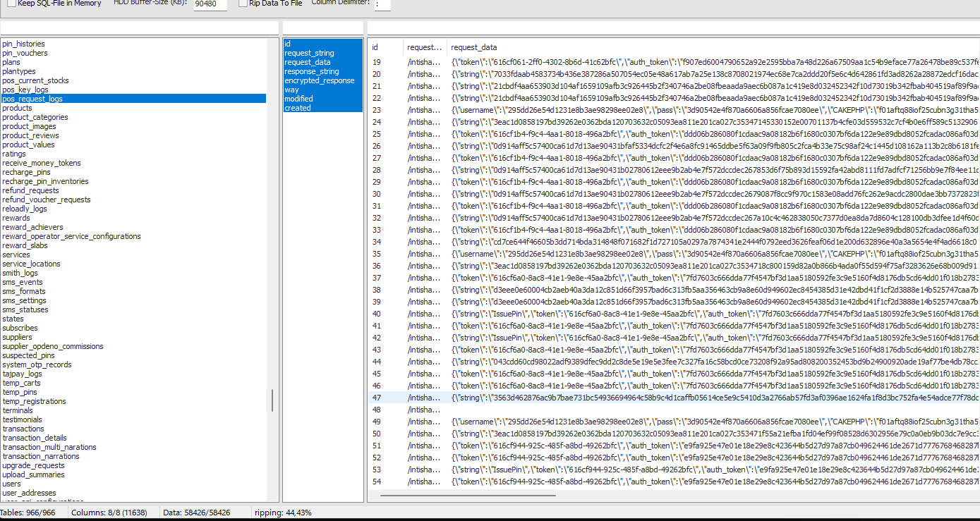The height and width of the screenshot is (521, 980).
Task: Click the filter box above the column list
Action: tap(322, 28)
